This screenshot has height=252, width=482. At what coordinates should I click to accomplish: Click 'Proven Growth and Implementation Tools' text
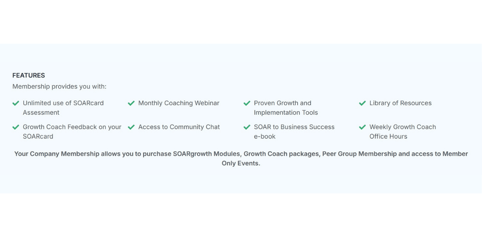286,108
